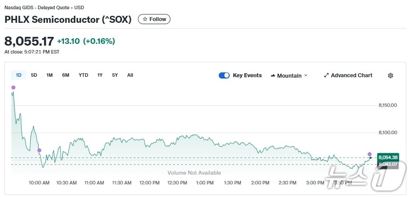View All-time chart range
412x197 pixels.
tap(130, 75)
